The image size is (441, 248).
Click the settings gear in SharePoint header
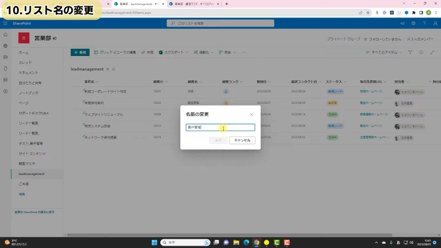click(x=413, y=23)
